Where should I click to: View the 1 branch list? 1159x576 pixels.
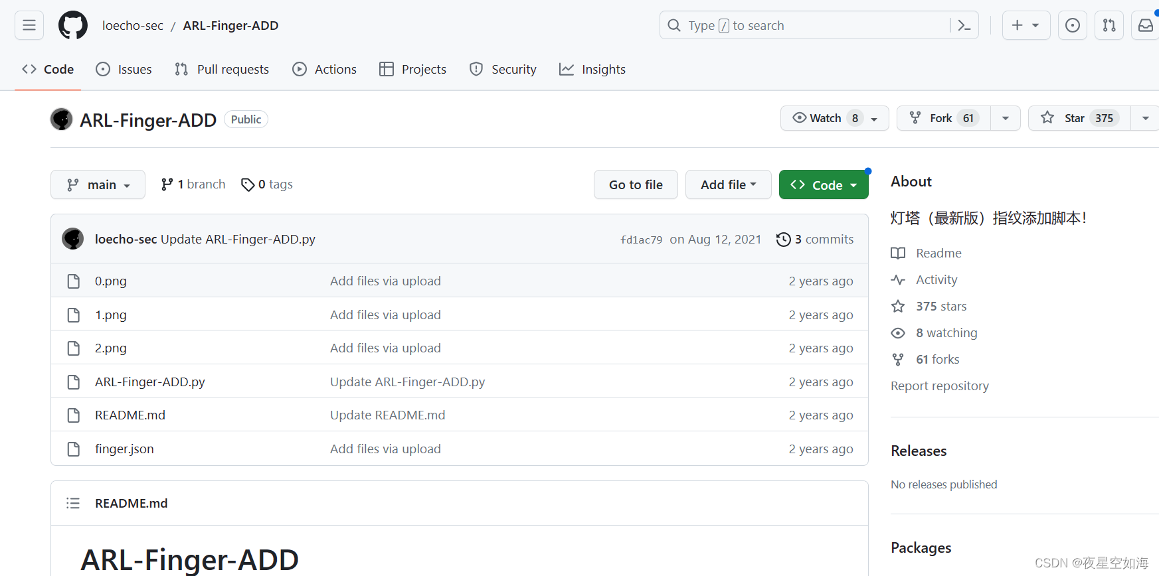193,184
